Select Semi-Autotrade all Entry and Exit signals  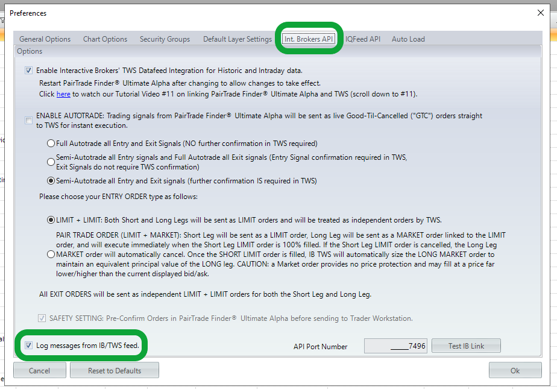pyautogui.click(x=51, y=181)
